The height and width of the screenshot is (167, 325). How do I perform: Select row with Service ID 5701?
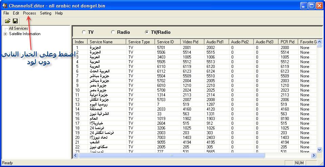(195, 47)
